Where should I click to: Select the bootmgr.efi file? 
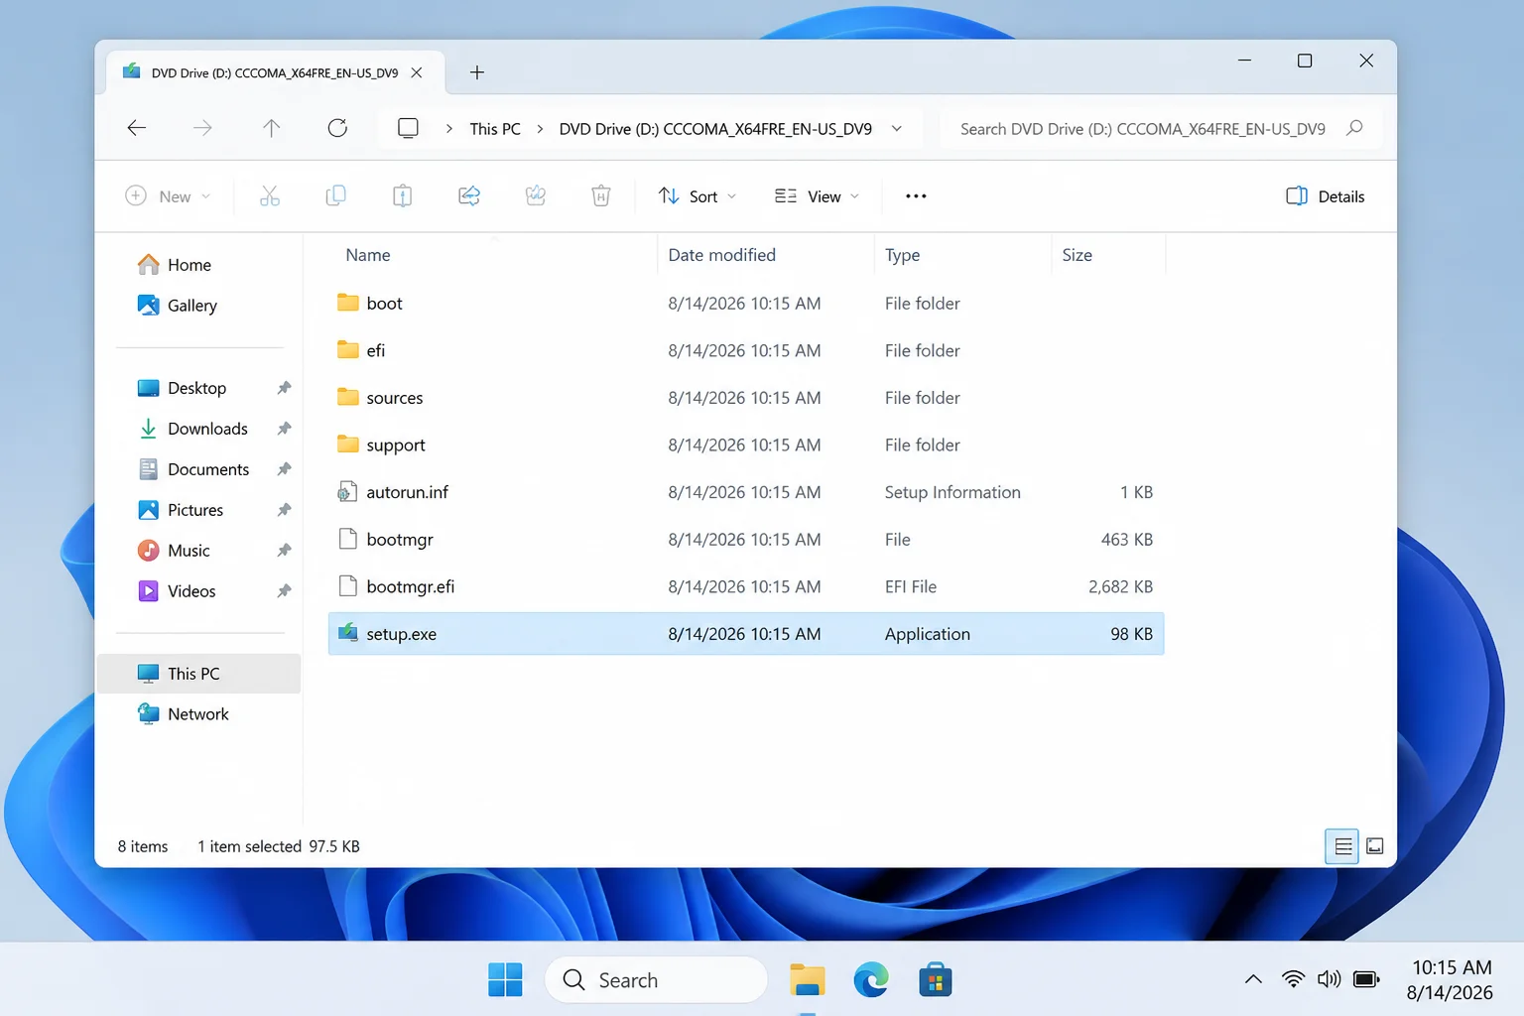tap(746, 587)
